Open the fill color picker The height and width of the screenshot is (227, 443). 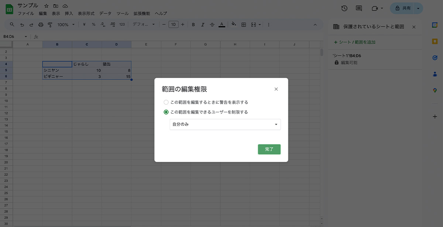point(233,25)
